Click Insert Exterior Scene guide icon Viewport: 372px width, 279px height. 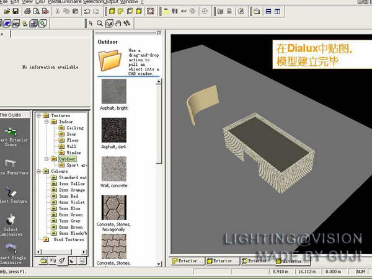11,131
